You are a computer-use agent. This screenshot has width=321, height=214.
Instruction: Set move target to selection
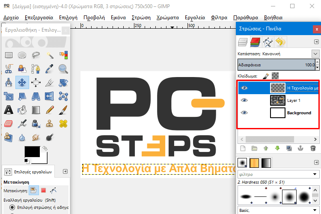(x=43, y=190)
